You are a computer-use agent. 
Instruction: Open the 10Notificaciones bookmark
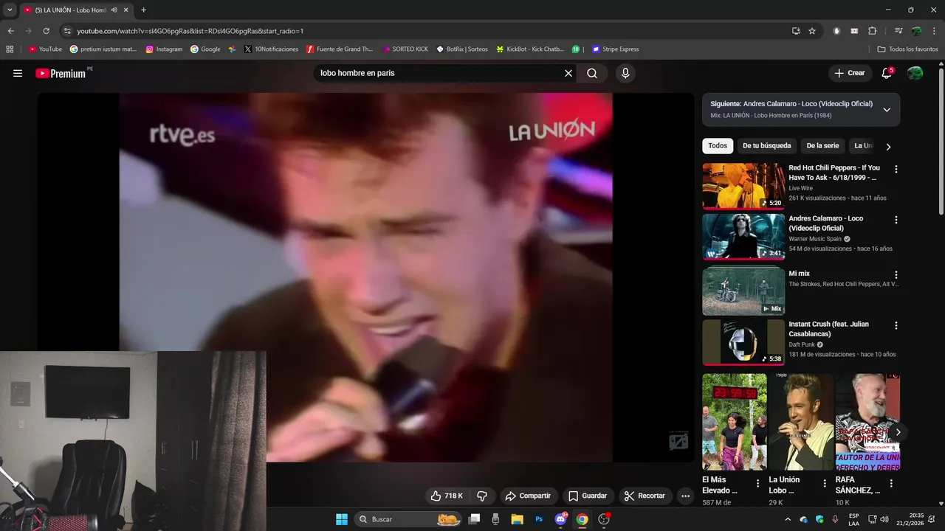point(271,49)
